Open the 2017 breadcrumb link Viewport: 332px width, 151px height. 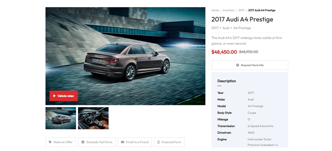tap(241, 10)
